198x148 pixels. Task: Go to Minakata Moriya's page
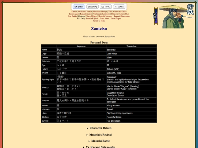pos(100,11)
